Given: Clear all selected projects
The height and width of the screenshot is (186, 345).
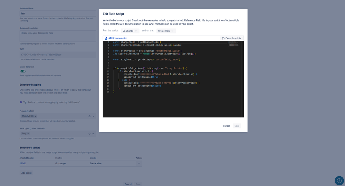Looking at the screenshot, I should (89, 116).
